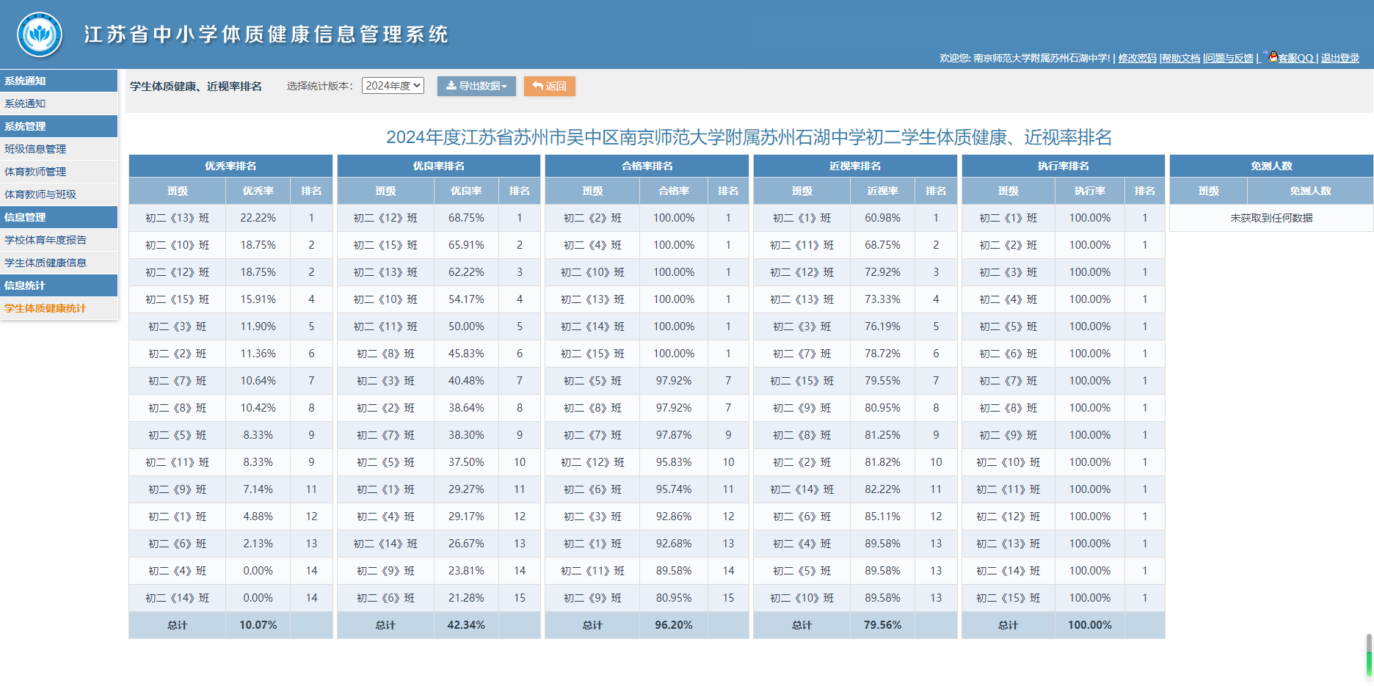Image resolution: width=1374 pixels, height=686 pixels.
Task: Click the 合格率排名 table header
Action: point(647,166)
